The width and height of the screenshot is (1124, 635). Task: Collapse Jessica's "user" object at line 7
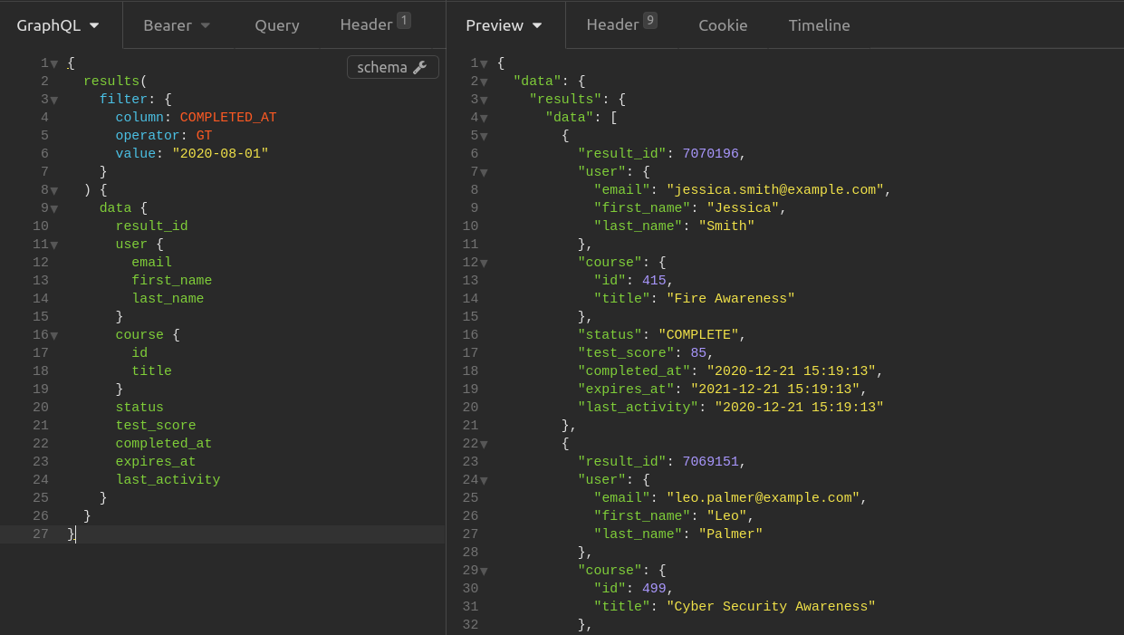(x=485, y=172)
